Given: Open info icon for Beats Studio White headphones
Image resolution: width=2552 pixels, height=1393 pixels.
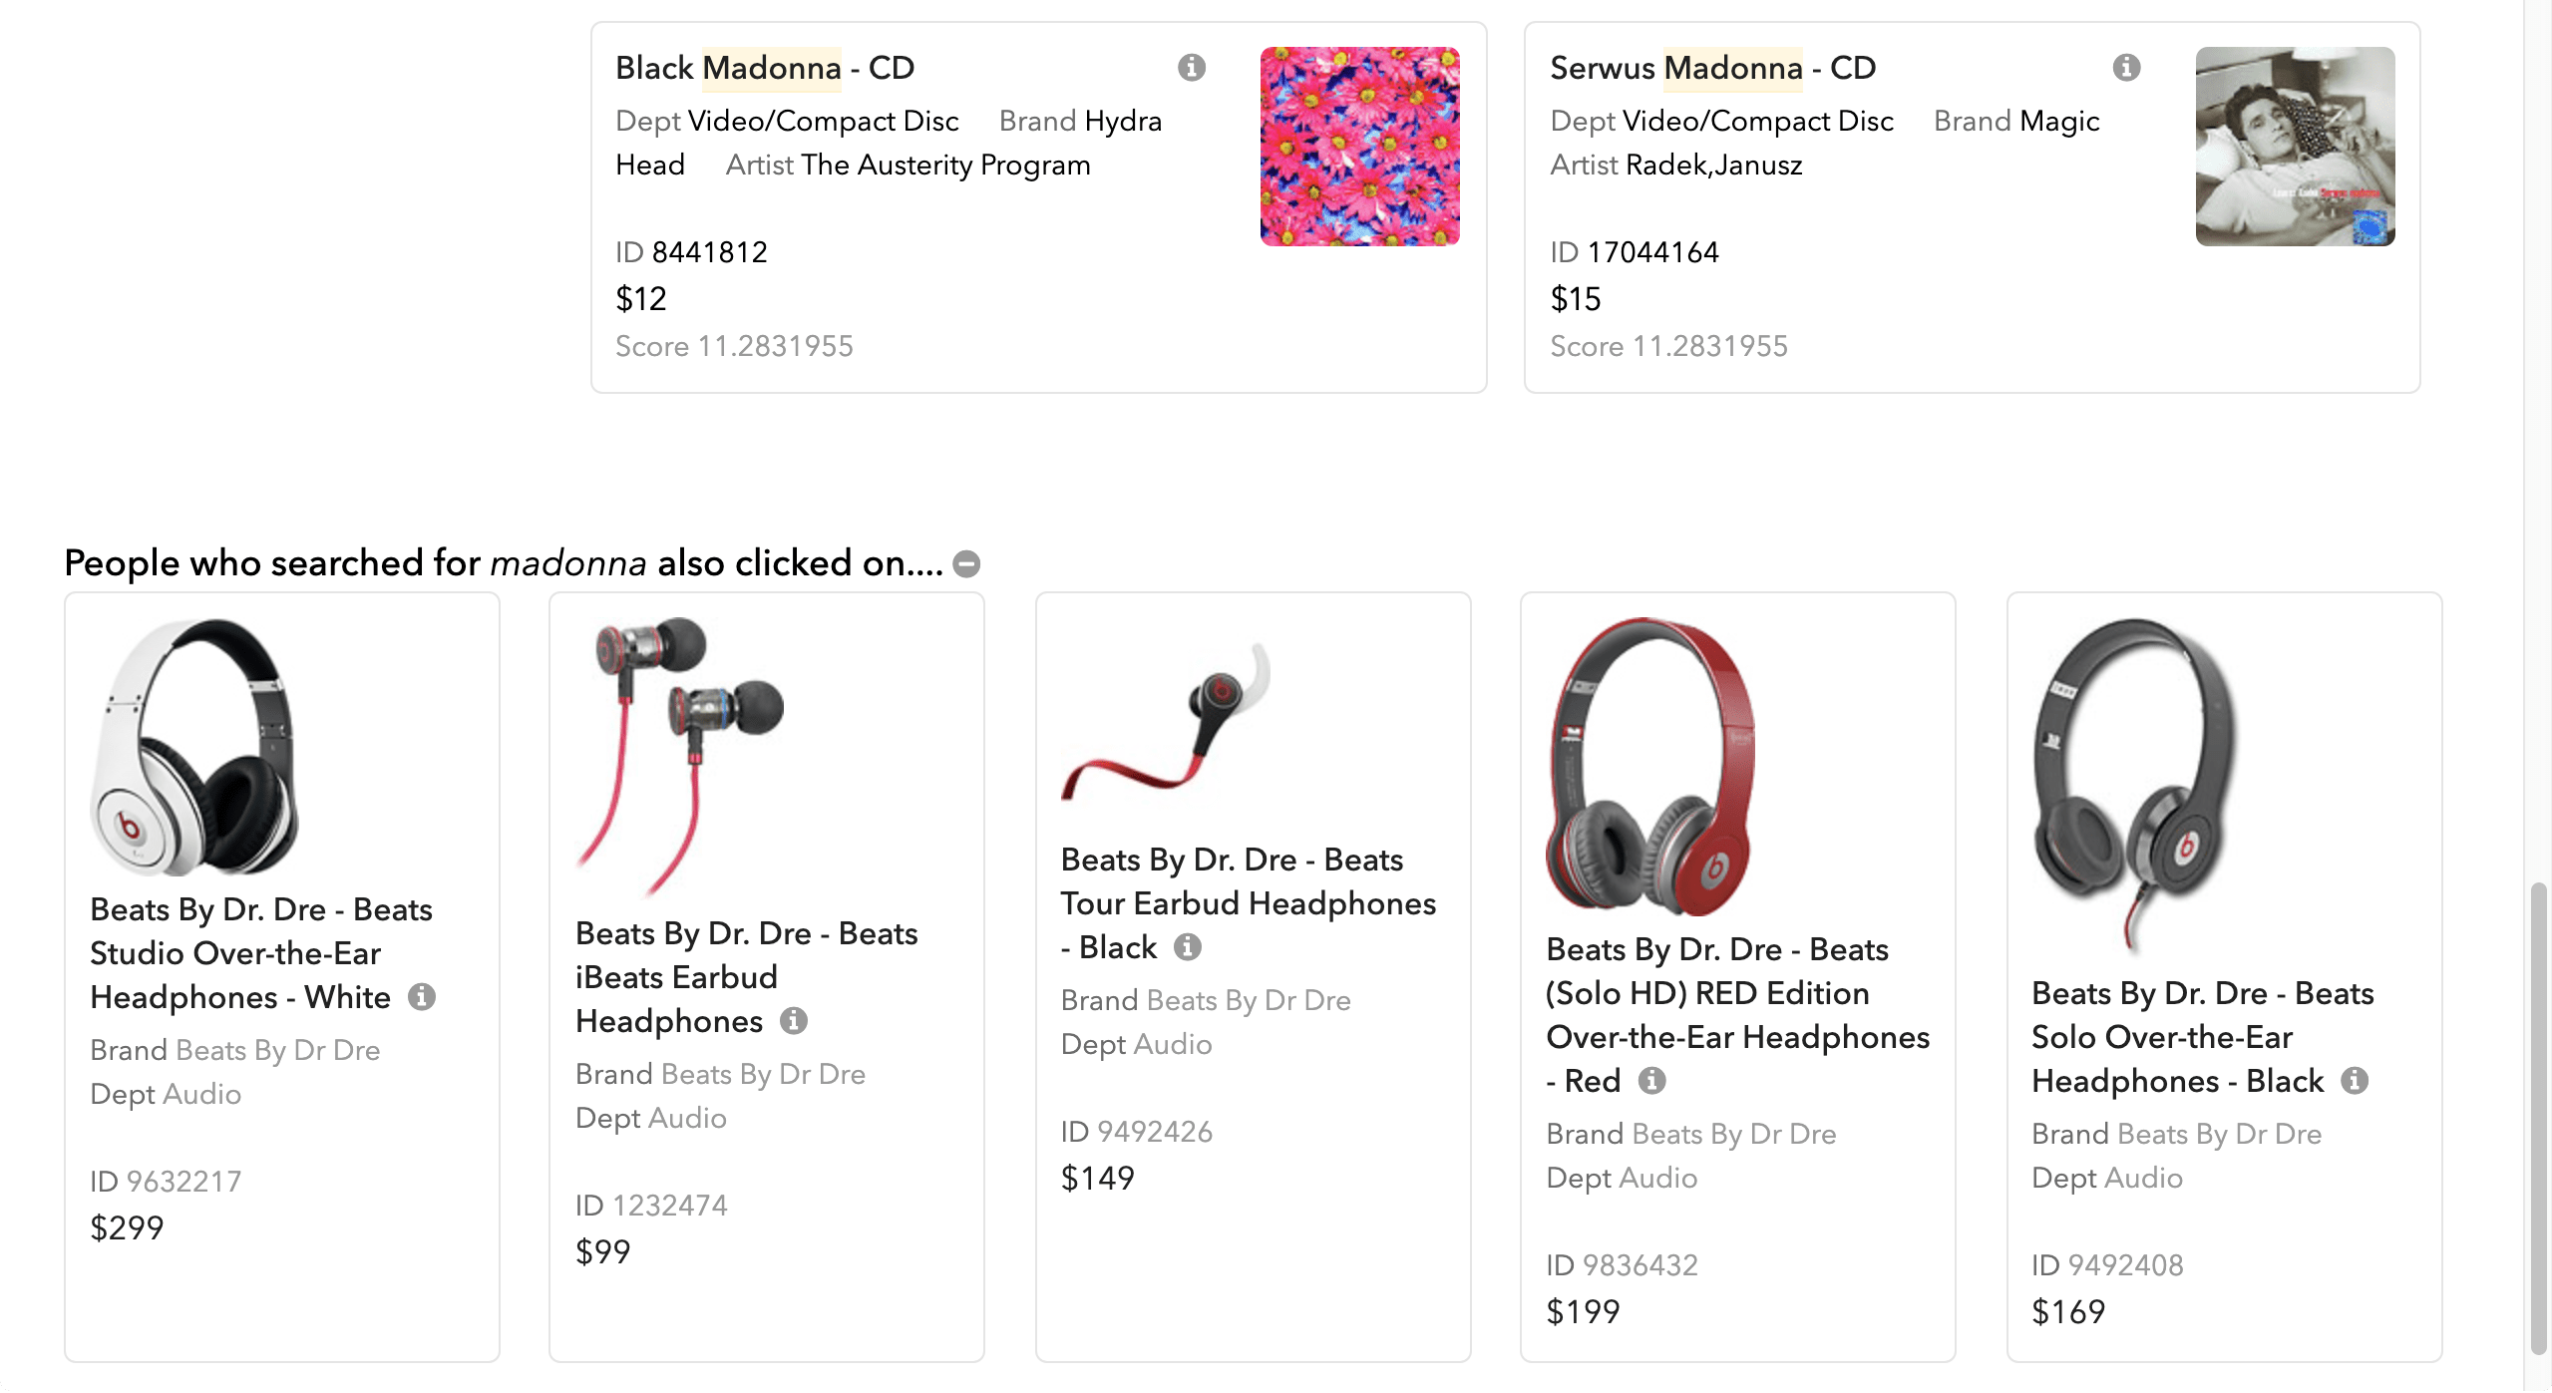Looking at the screenshot, I should pos(422,996).
